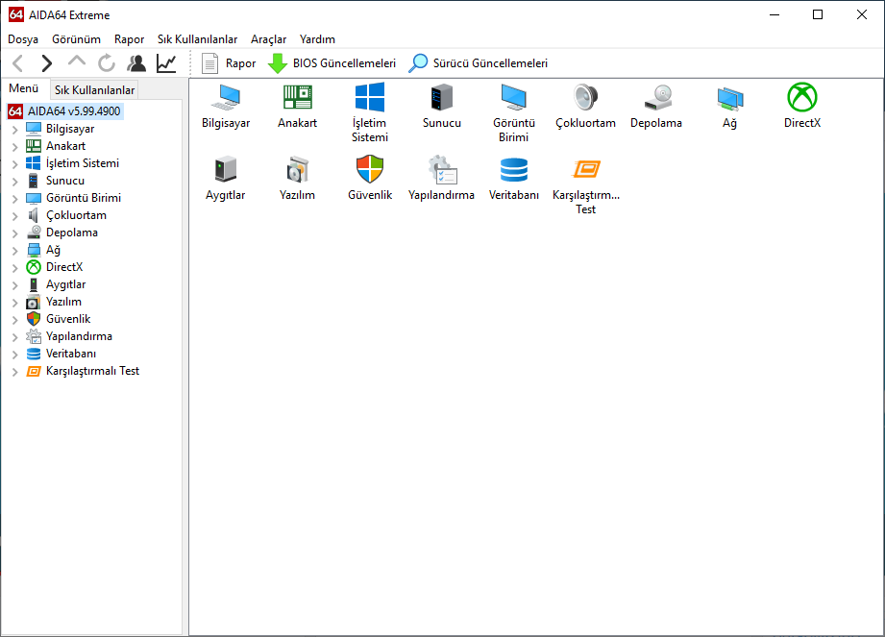Click BIOS Güncellemeleri toolbar button label
The width and height of the screenshot is (885, 637).
tap(344, 63)
